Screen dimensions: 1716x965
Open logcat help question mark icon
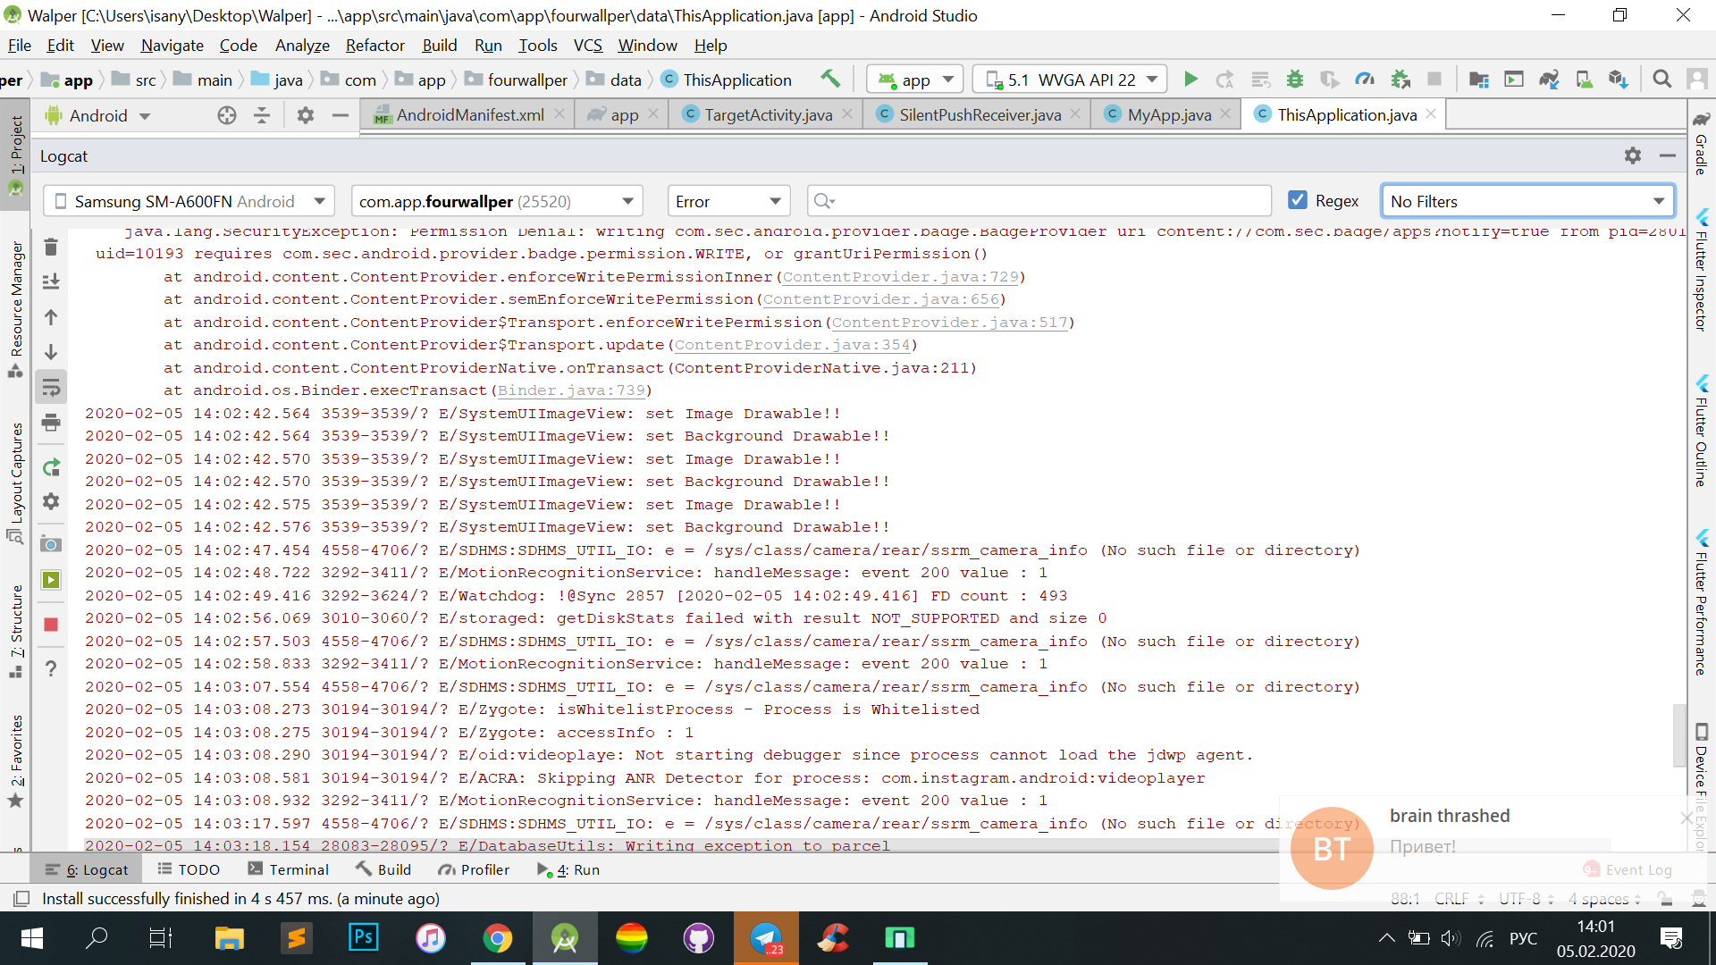[x=51, y=668]
